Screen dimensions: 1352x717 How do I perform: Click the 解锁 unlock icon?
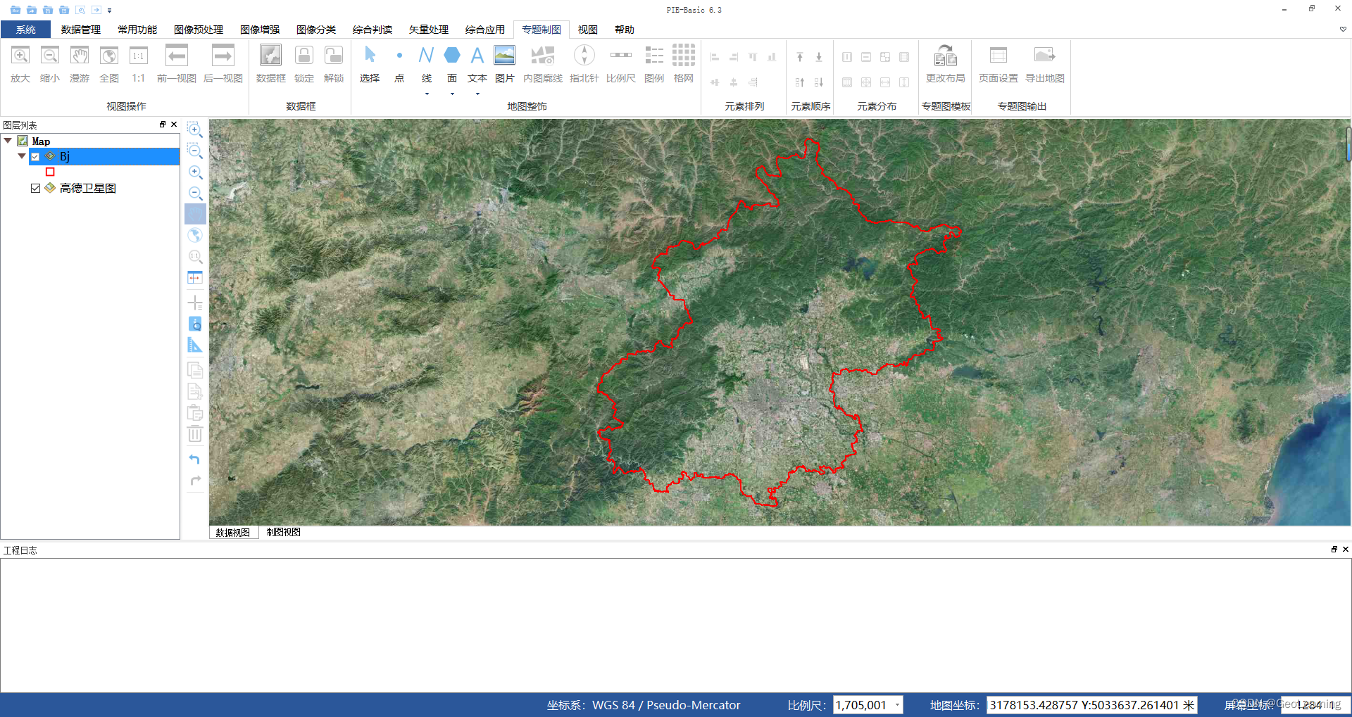(x=334, y=64)
